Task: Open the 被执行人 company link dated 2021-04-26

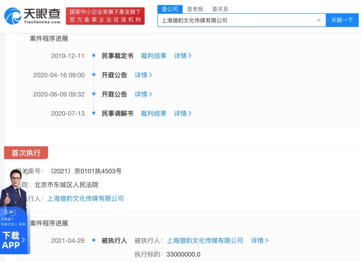Action: point(205,241)
